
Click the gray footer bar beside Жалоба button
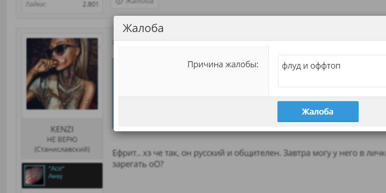(197, 111)
